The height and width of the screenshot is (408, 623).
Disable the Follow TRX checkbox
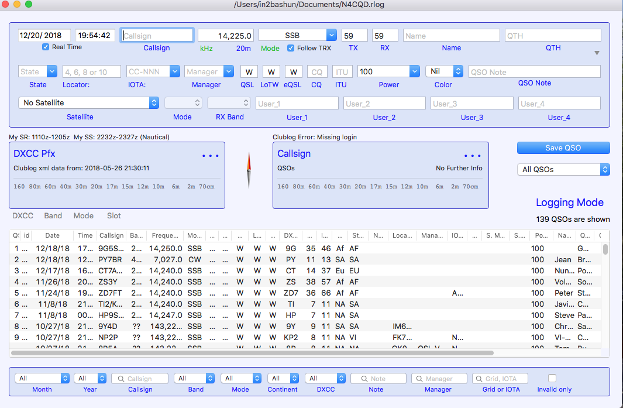pos(291,48)
